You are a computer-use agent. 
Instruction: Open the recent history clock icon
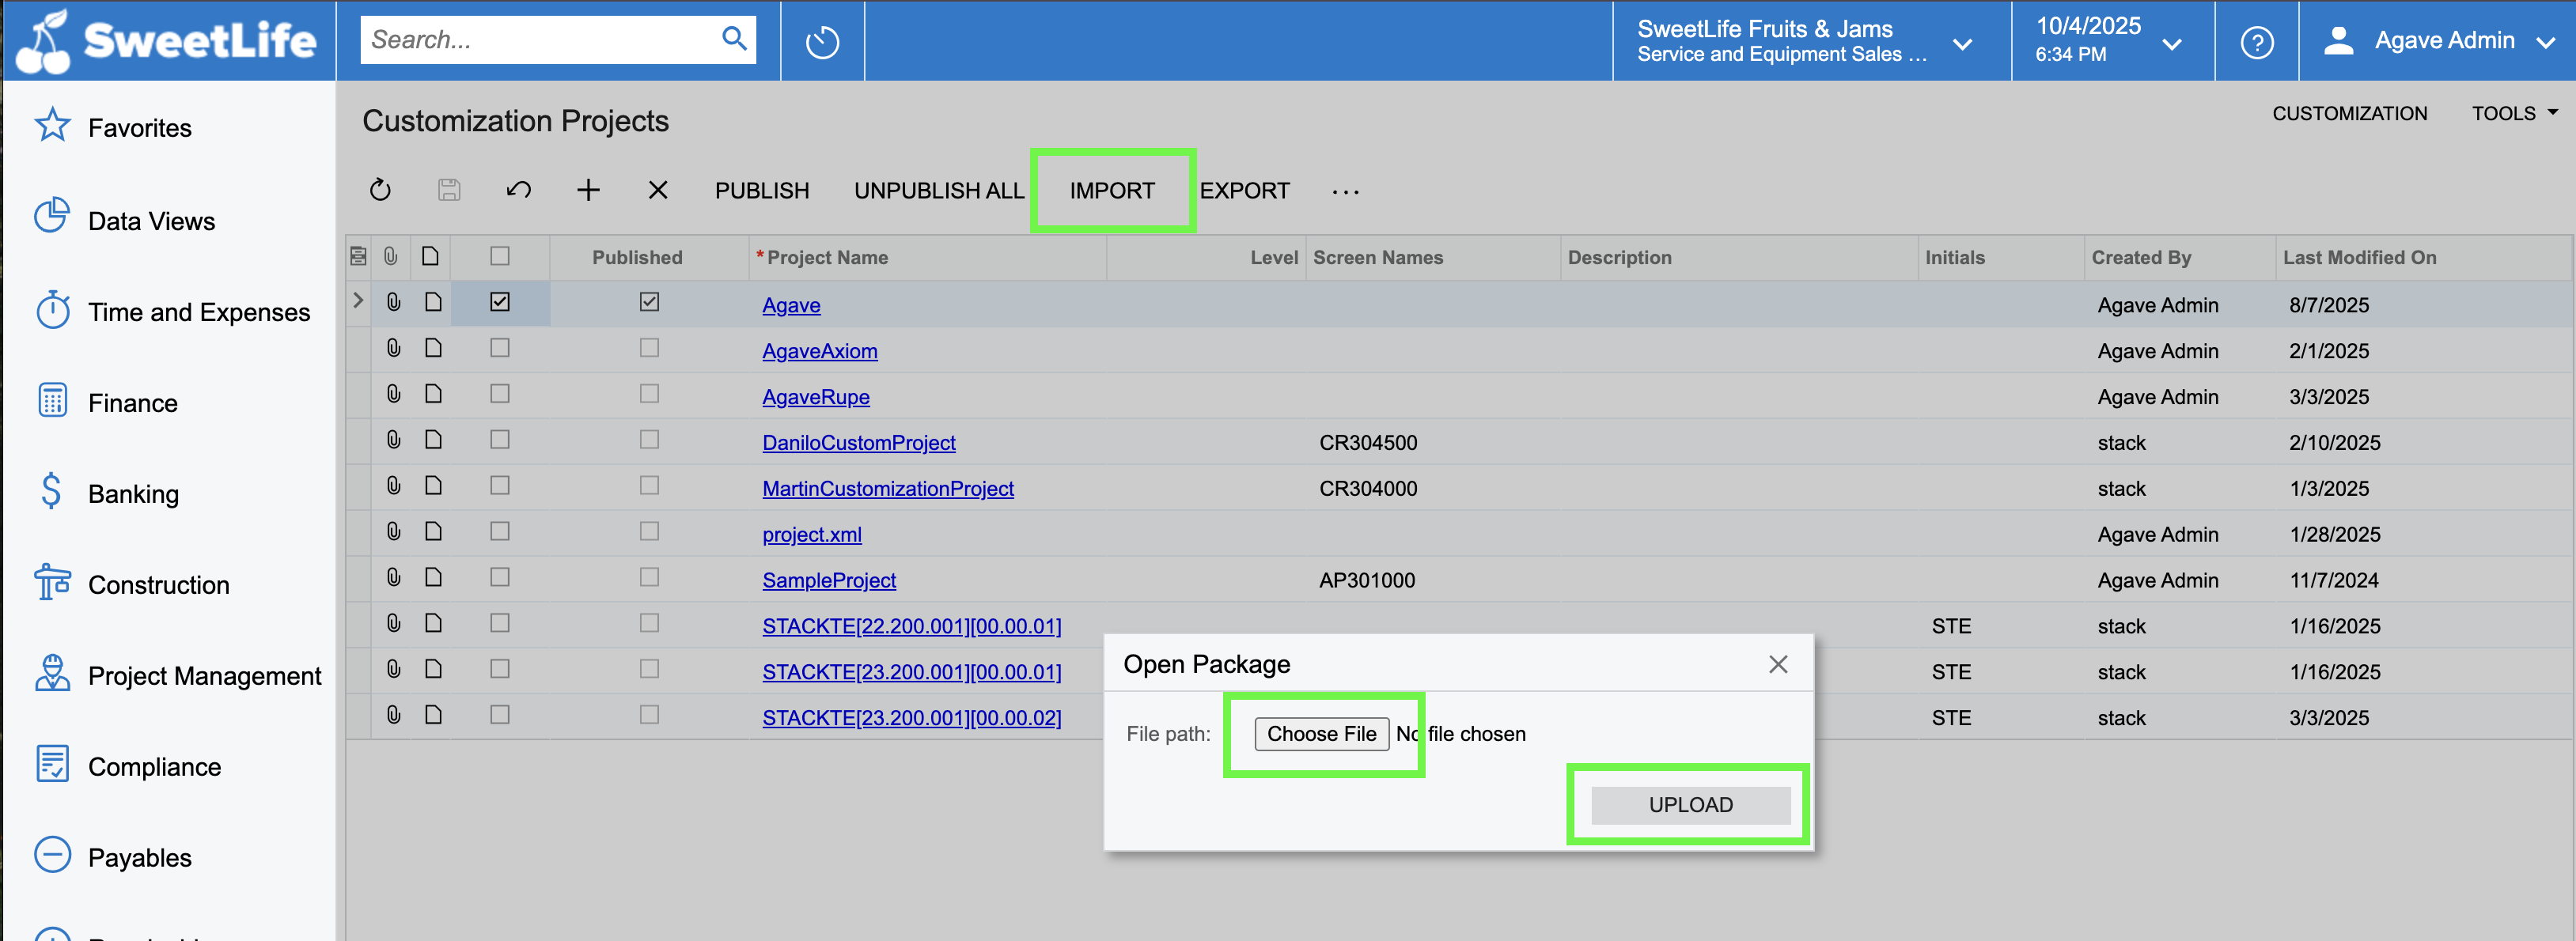822,42
